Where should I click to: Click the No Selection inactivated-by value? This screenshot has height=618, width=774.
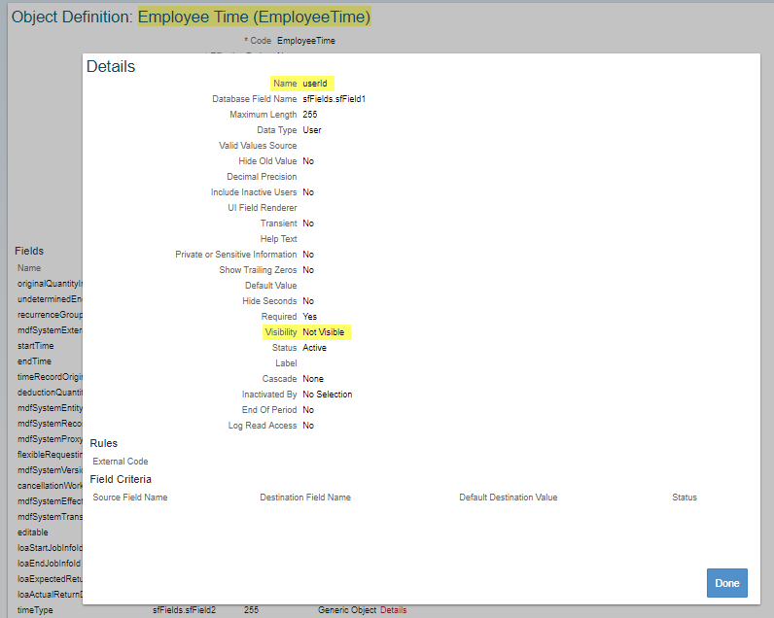click(x=328, y=395)
